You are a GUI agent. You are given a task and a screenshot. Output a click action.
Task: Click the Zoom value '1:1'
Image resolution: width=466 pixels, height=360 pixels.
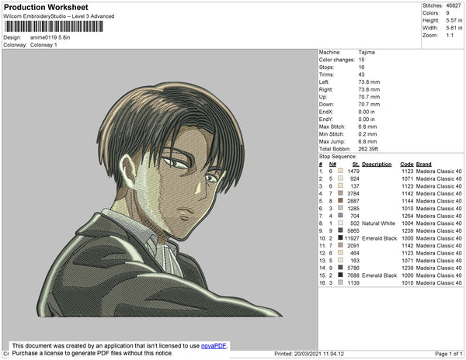tap(450, 36)
